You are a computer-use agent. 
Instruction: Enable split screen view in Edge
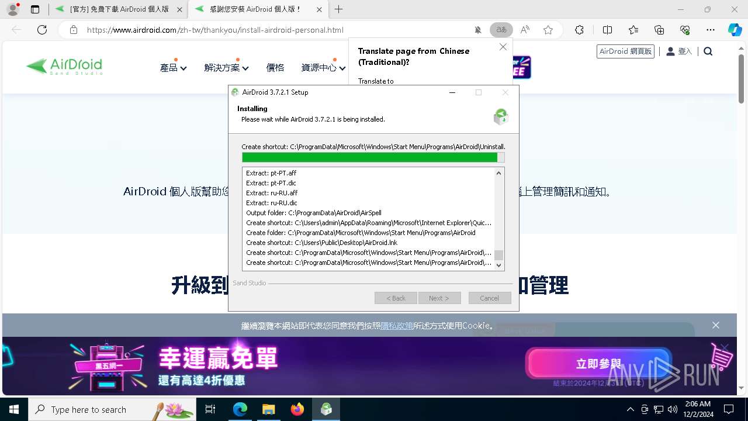coord(607,30)
